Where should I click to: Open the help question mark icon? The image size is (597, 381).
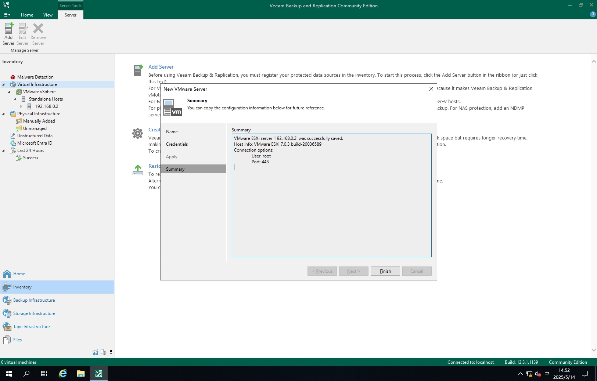point(592,14)
